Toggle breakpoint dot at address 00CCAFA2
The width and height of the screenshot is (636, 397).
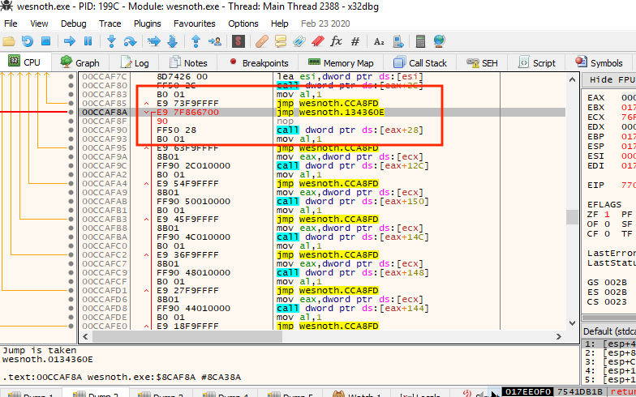click(x=71, y=175)
